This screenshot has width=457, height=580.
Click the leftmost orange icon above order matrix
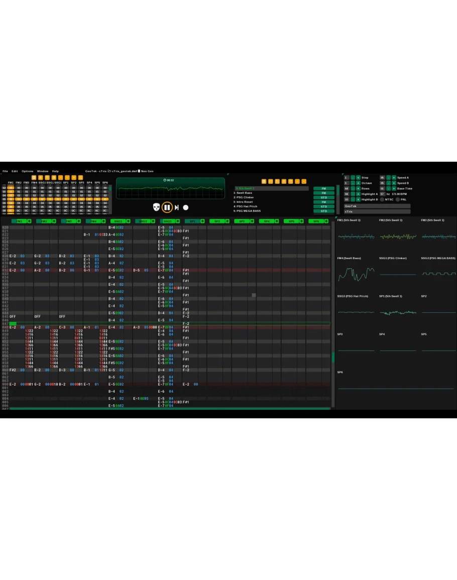pos(34,177)
